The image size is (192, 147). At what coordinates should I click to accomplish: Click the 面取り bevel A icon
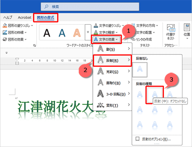coord(100,82)
